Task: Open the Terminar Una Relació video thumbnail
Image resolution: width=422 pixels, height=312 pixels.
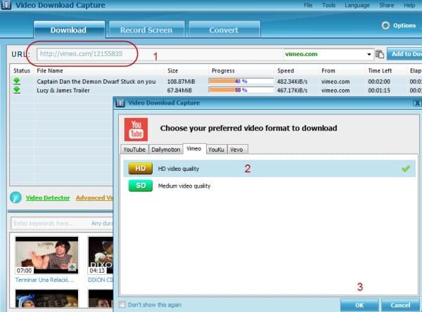Action: pos(47,255)
